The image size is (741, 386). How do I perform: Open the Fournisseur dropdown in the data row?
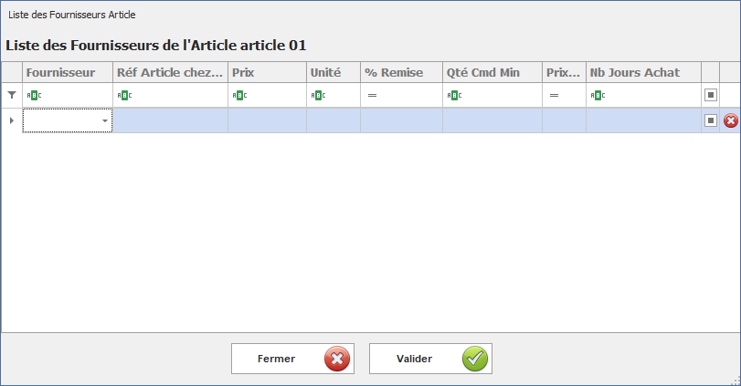[x=104, y=120]
